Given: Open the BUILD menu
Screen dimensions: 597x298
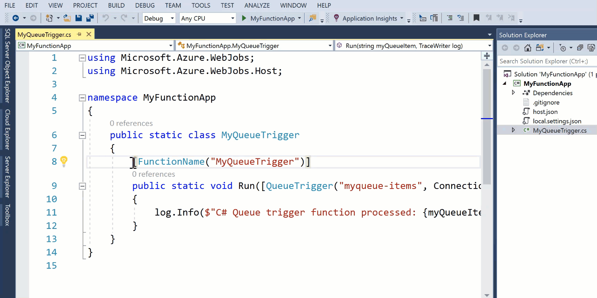Looking at the screenshot, I should pos(116,6).
